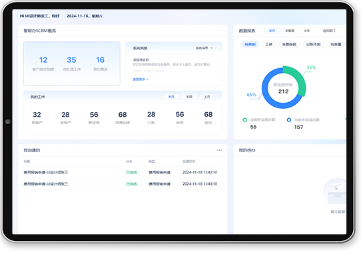Toggle the 工单 filter chip
This screenshot has height=253, width=361.
coord(268,44)
